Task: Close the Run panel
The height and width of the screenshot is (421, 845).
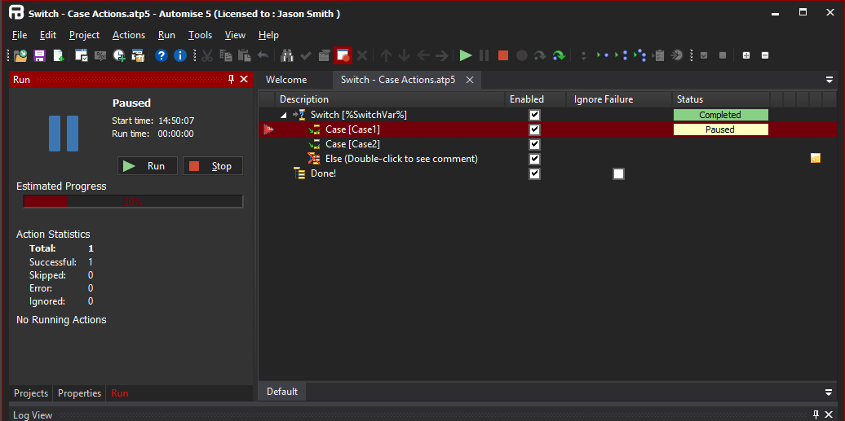Action: coord(244,79)
